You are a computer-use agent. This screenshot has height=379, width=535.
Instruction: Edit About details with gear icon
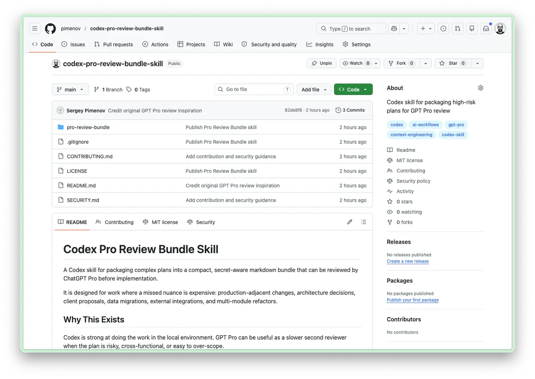(x=480, y=88)
